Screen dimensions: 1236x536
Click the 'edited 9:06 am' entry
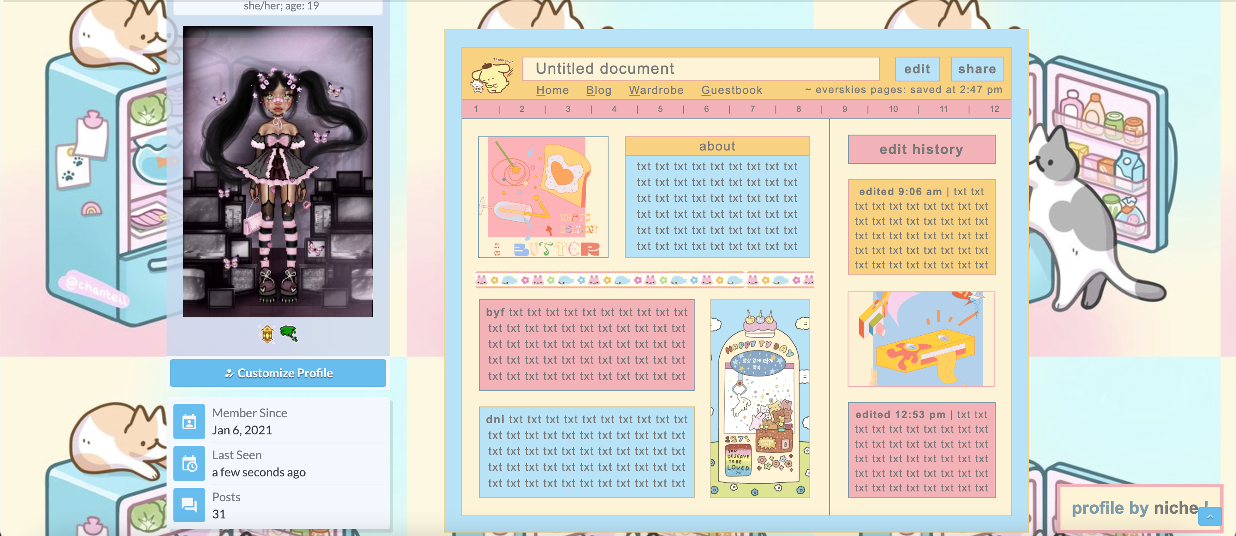[x=921, y=228]
